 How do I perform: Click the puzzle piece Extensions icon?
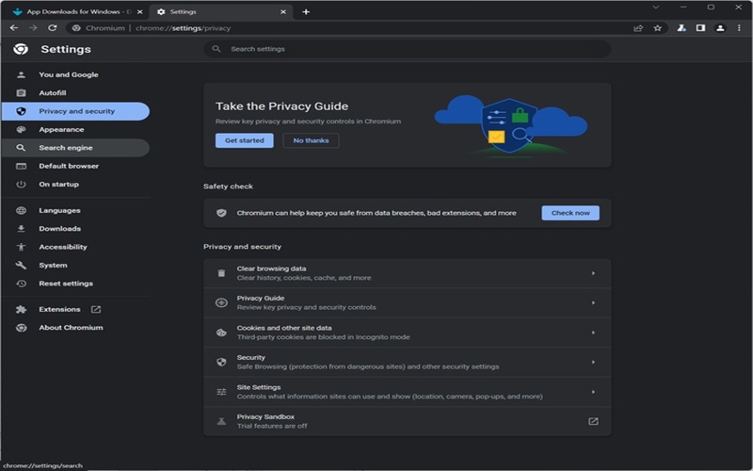pos(21,310)
